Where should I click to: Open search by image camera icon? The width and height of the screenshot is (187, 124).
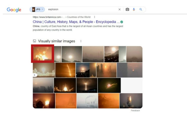point(127,9)
